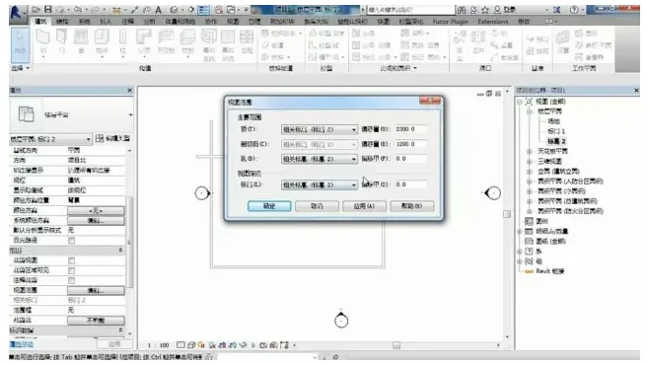Click the help question mark icon
647x365 pixels.
click(x=574, y=10)
